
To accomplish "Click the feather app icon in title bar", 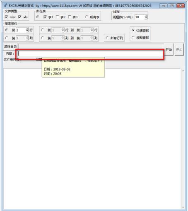I will pyautogui.click(x=5, y=5).
